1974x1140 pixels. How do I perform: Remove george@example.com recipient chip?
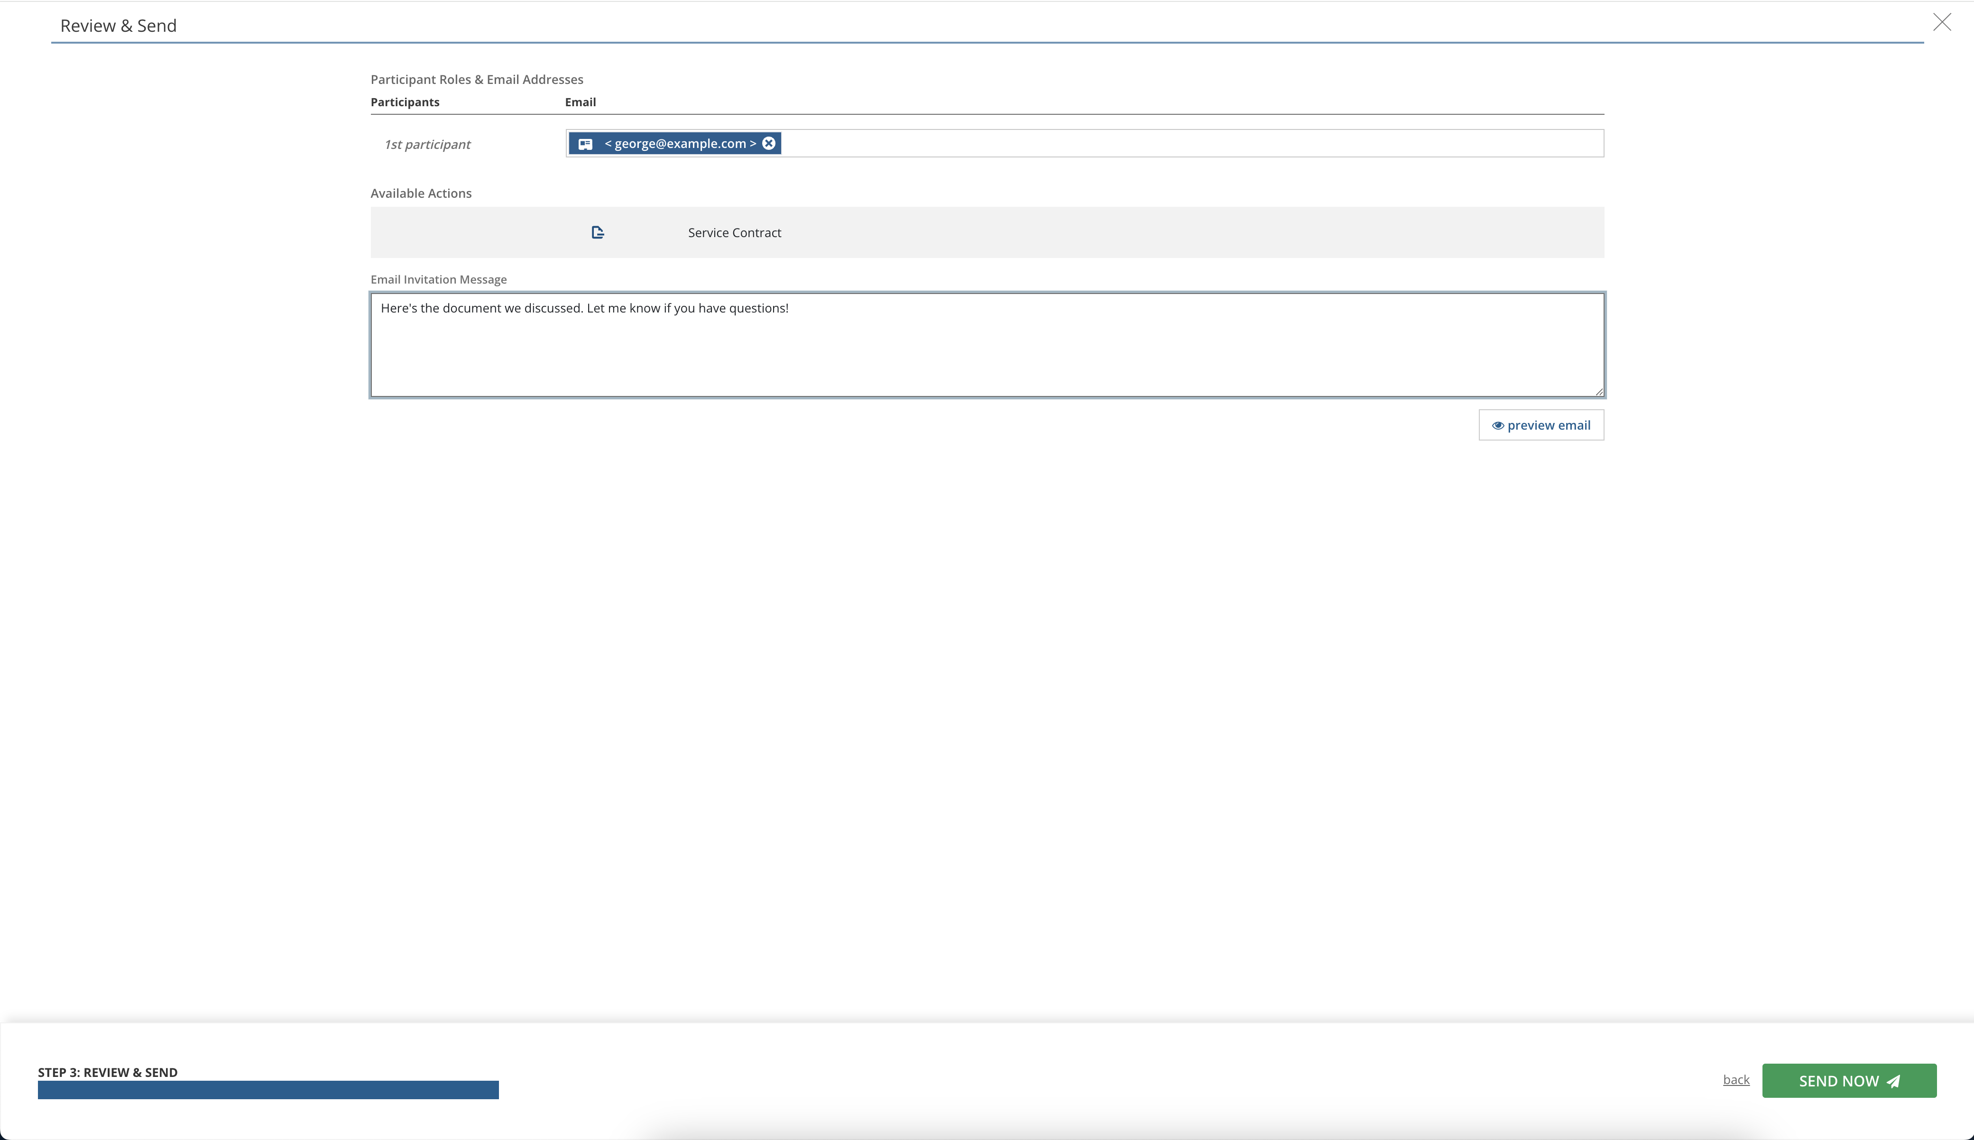(x=769, y=143)
